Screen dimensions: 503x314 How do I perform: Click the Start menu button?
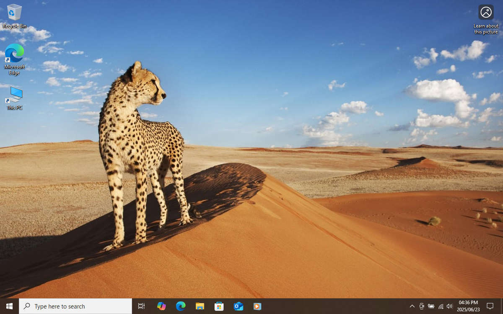click(x=9, y=306)
